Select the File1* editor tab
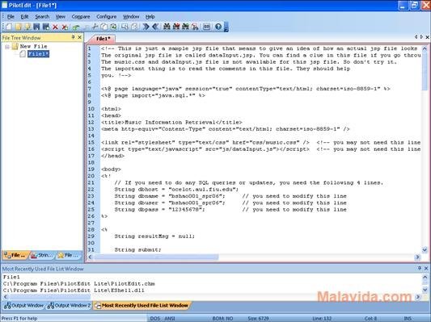 point(103,39)
